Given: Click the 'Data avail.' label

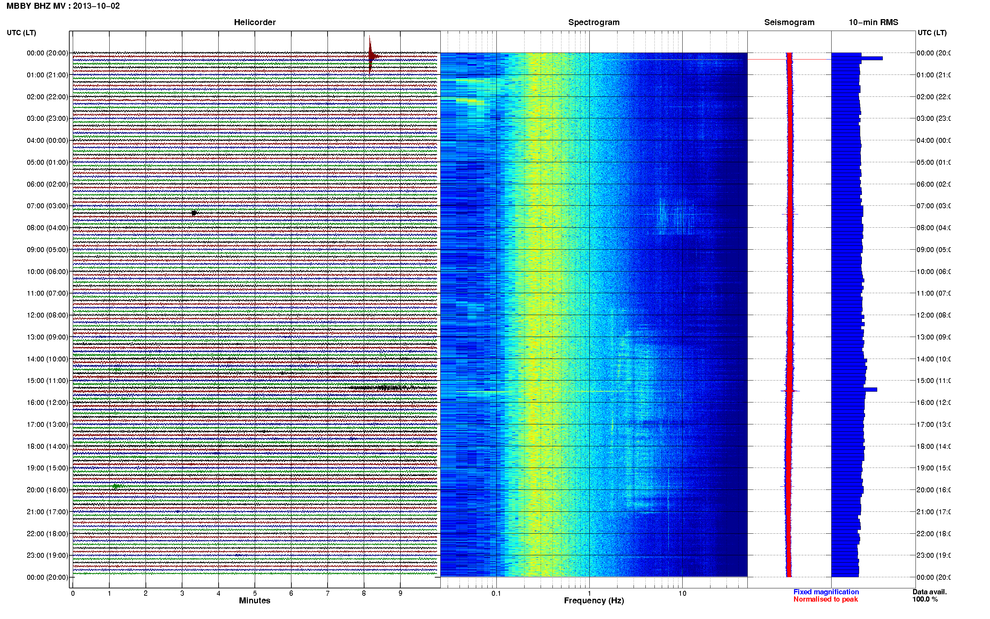Looking at the screenshot, I should point(929,592).
